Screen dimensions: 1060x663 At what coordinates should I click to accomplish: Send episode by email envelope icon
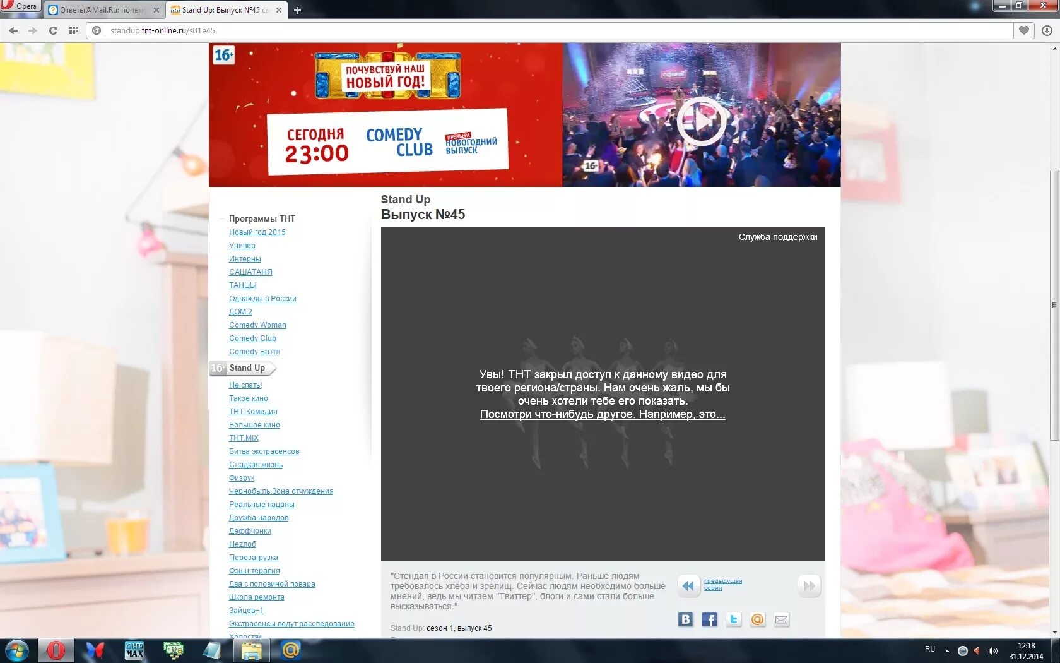(x=781, y=619)
